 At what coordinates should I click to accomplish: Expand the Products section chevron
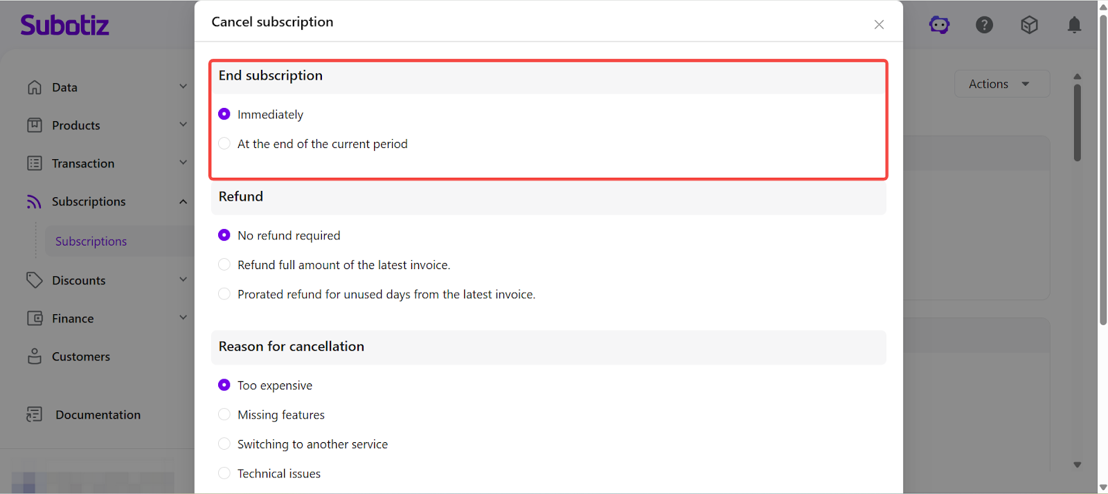183,125
